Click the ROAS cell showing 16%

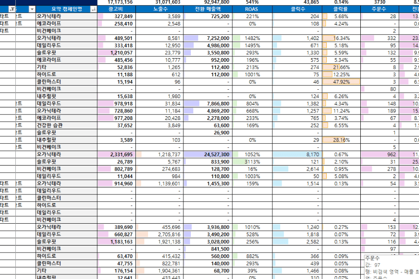(252, 169)
